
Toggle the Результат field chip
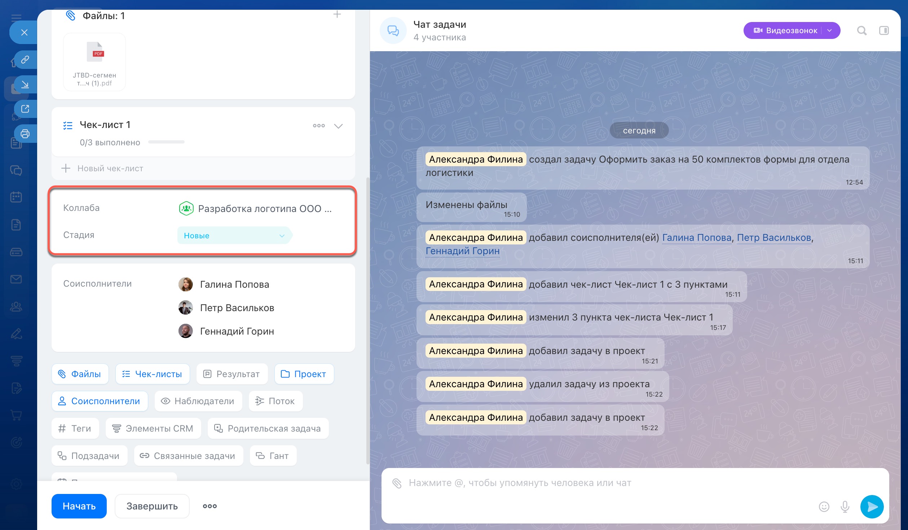[x=232, y=374]
